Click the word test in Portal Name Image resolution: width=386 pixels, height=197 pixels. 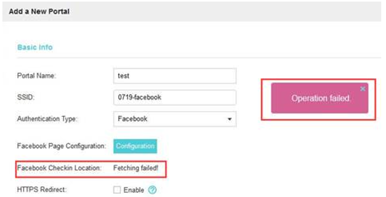123,76
